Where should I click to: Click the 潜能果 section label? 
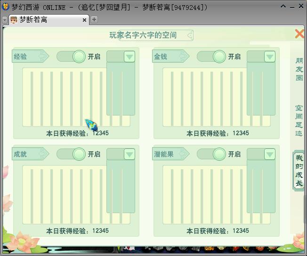[171, 154]
